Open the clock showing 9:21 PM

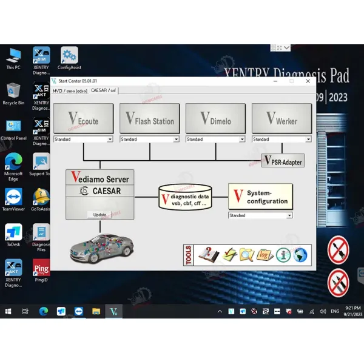coord(353,311)
